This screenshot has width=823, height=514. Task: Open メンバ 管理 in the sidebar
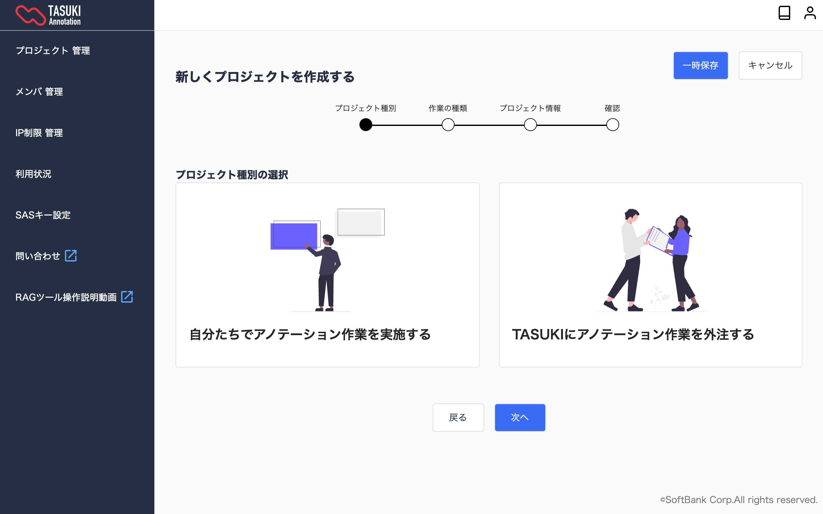[39, 92]
